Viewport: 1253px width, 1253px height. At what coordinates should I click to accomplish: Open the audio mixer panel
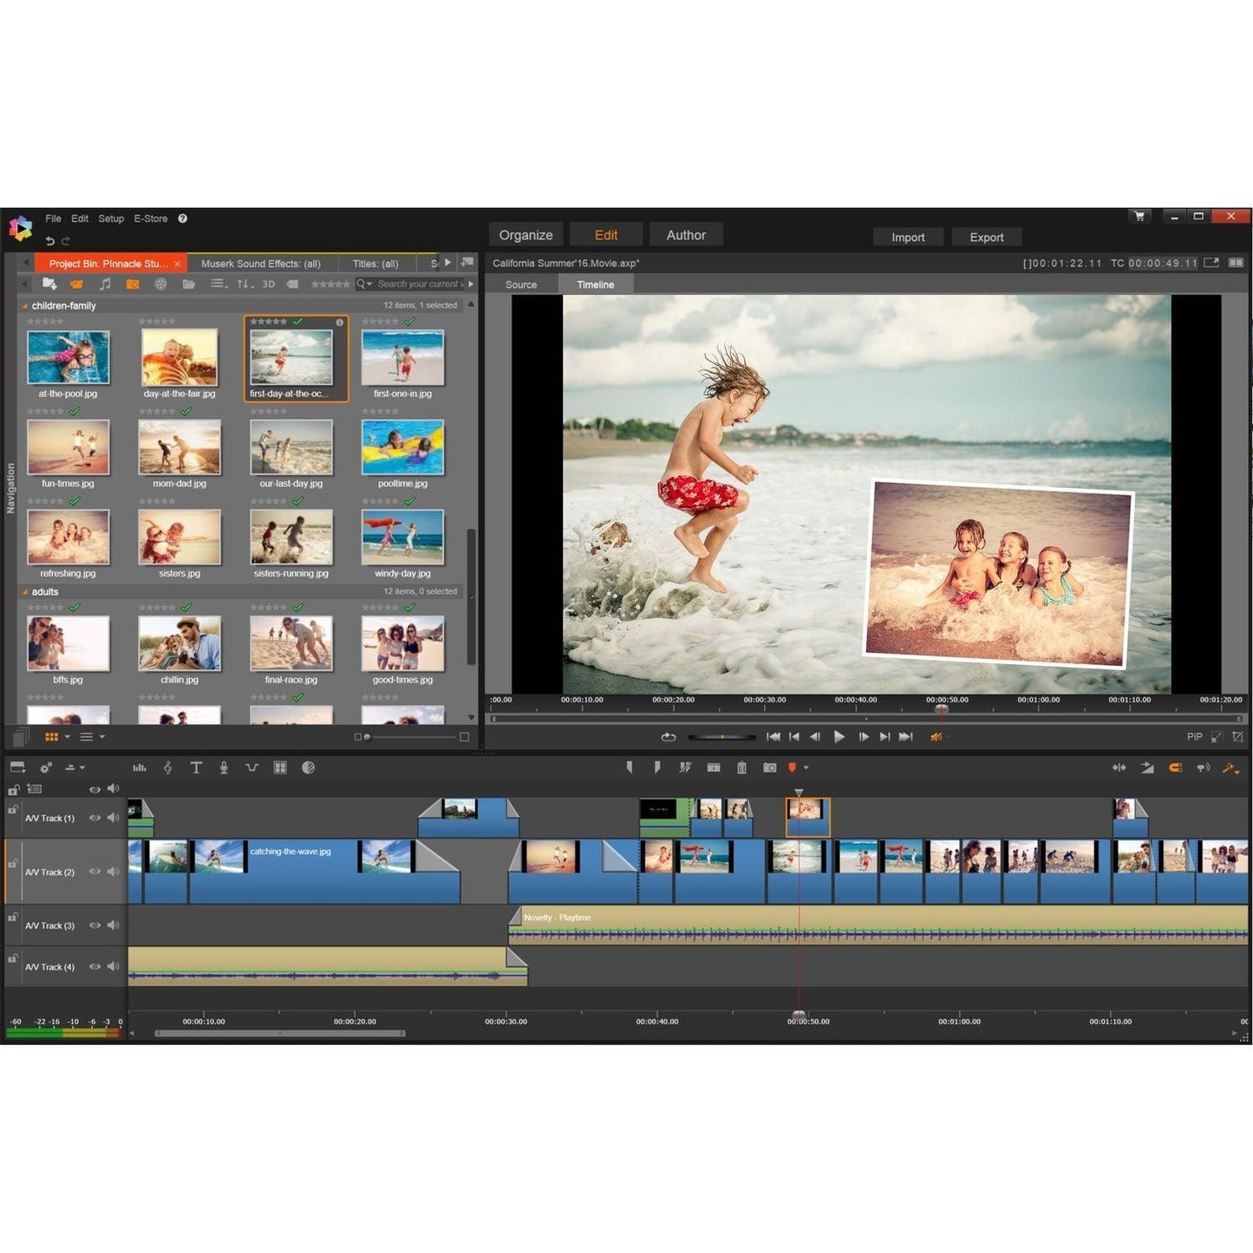139,767
